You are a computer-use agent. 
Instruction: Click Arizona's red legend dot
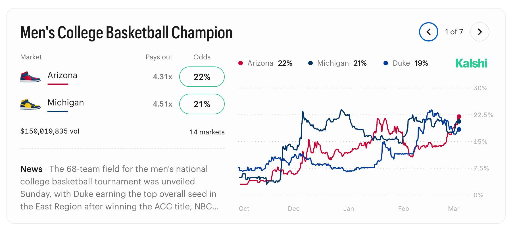pyautogui.click(x=241, y=63)
